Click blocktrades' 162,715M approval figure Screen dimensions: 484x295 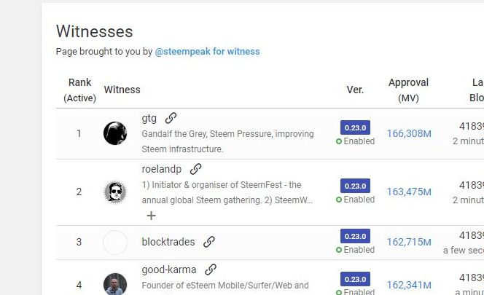click(409, 243)
